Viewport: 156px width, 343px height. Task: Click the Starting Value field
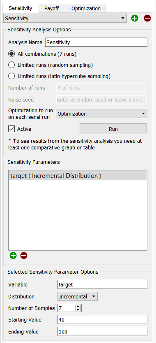pyautogui.click(x=103, y=319)
